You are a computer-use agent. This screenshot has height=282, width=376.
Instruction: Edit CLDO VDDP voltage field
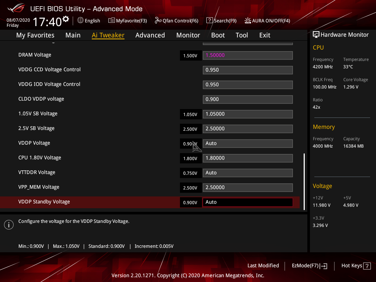248,99
